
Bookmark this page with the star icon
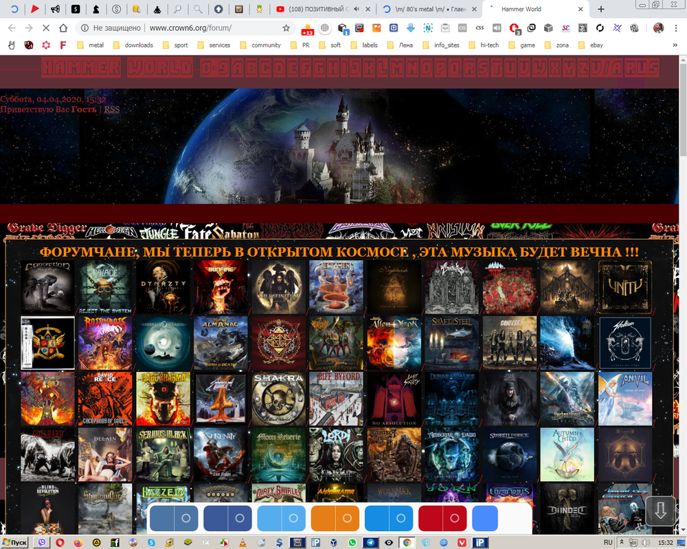click(286, 28)
